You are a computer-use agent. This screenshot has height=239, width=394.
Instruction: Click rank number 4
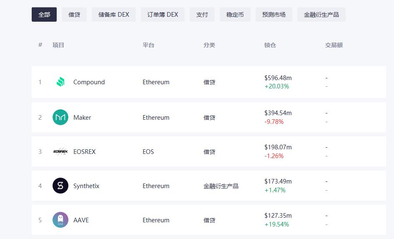[40, 186]
